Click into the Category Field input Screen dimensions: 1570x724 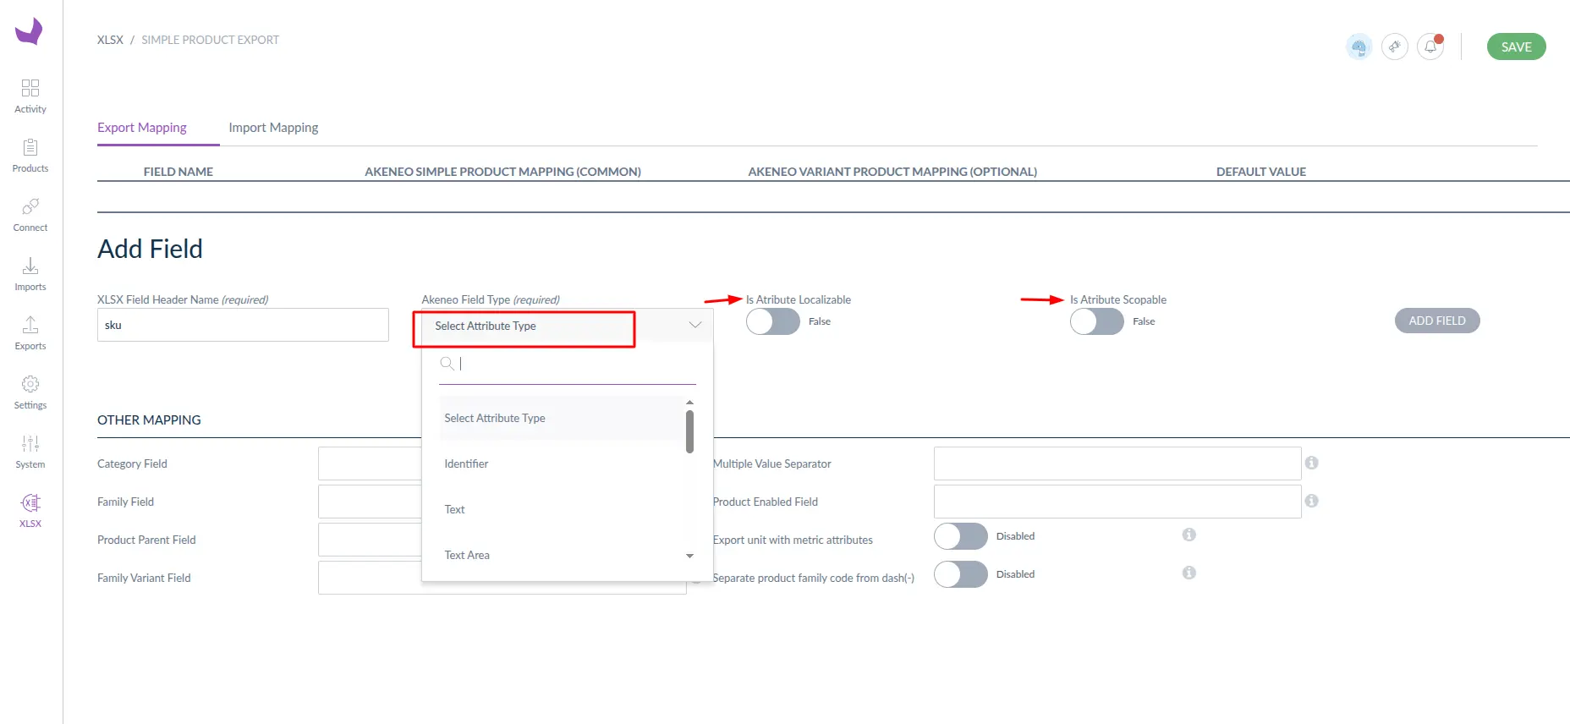tap(370, 463)
